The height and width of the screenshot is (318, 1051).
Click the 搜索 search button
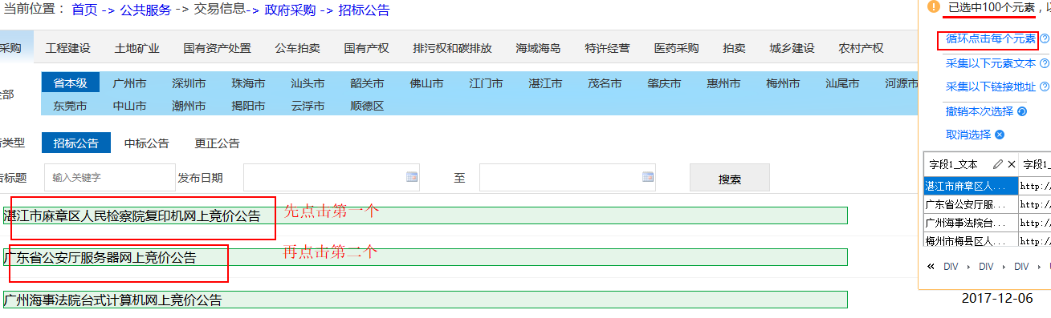(x=730, y=179)
